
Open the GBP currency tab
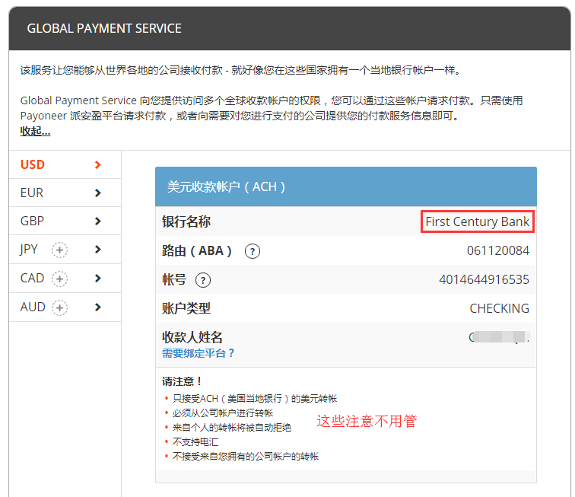pyautogui.click(x=65, y=221)
